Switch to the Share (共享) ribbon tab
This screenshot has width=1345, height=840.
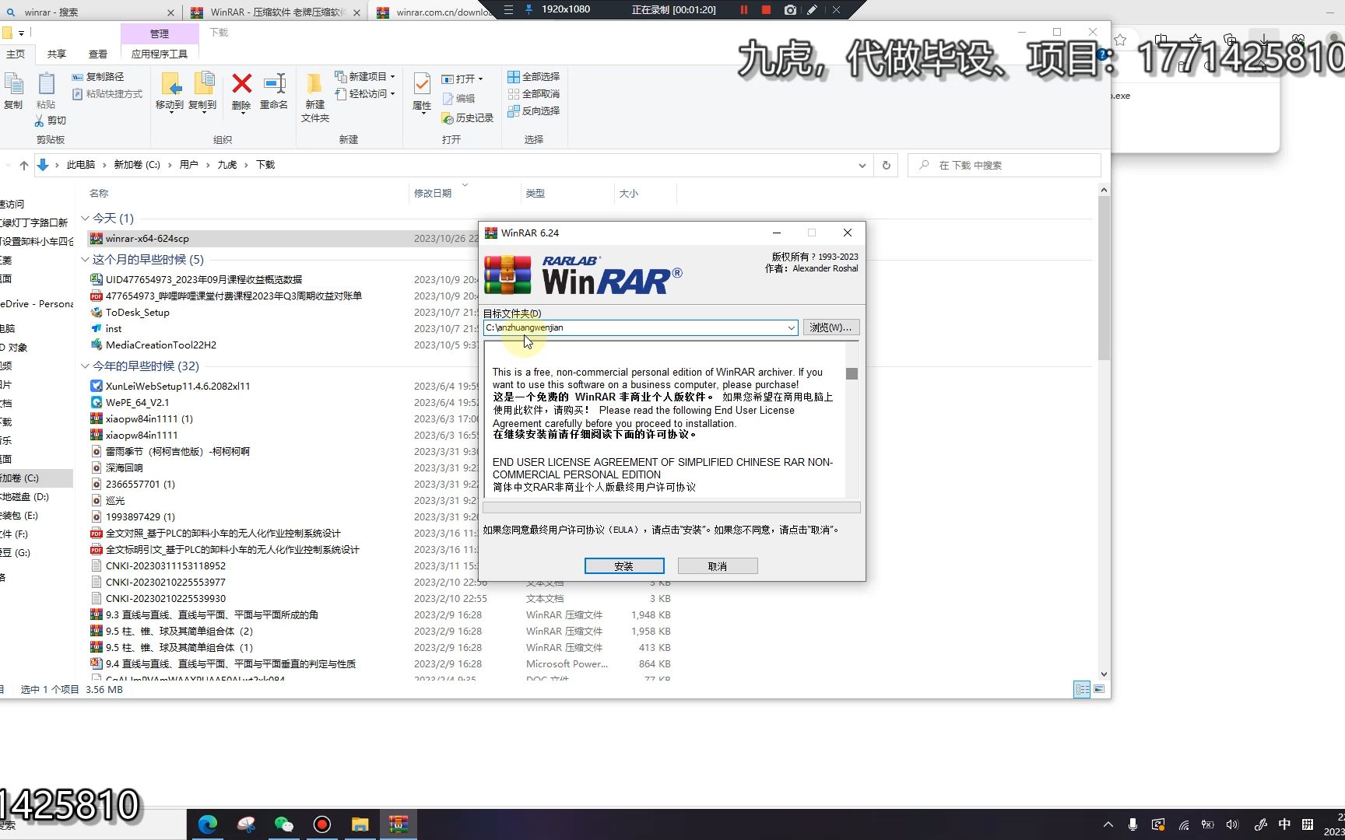tap(57, 54)
